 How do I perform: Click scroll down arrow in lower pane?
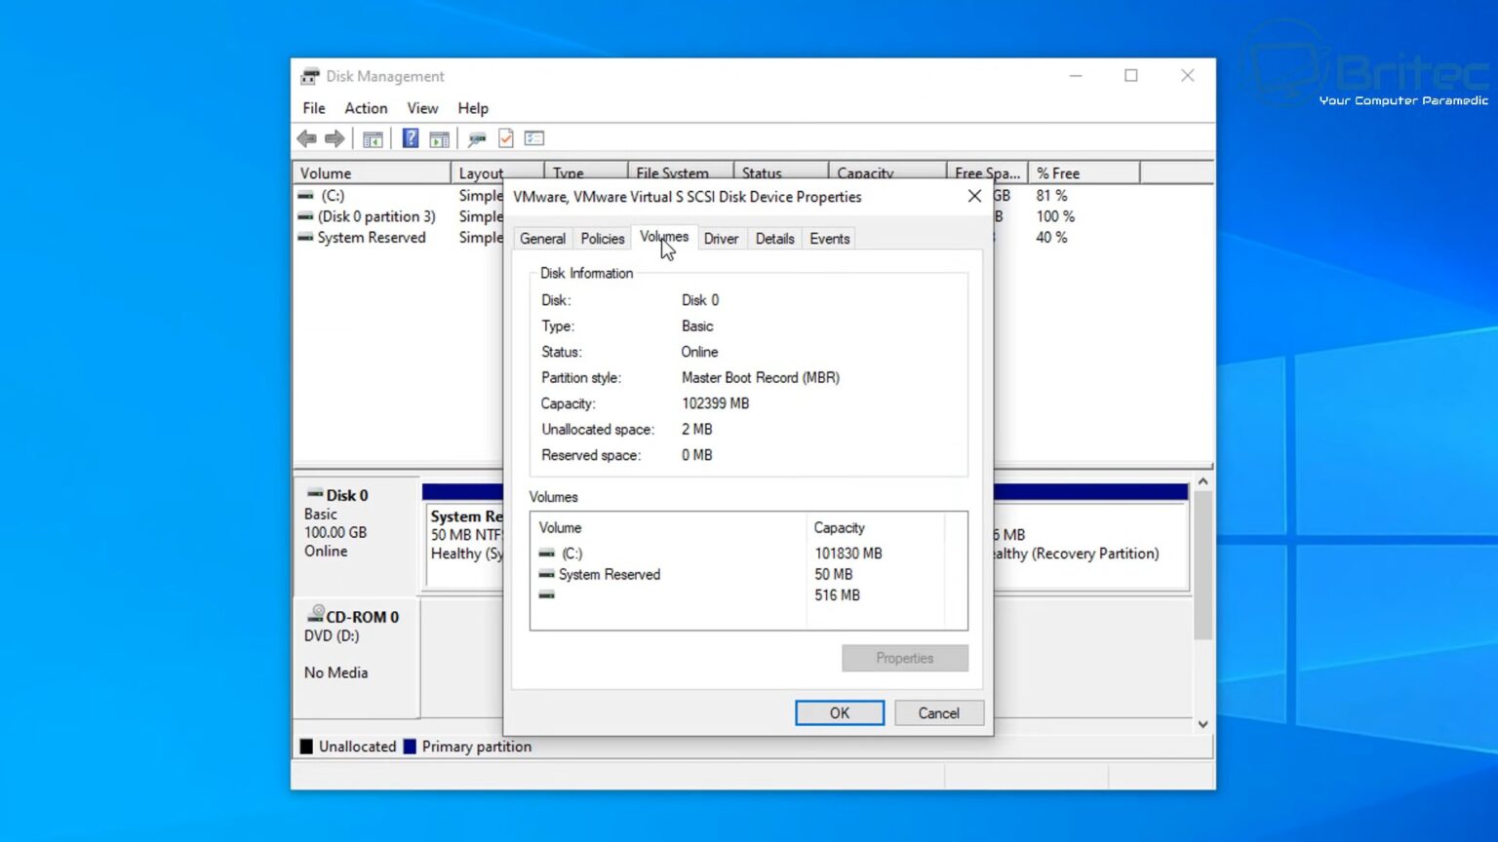click(1203, 724)
